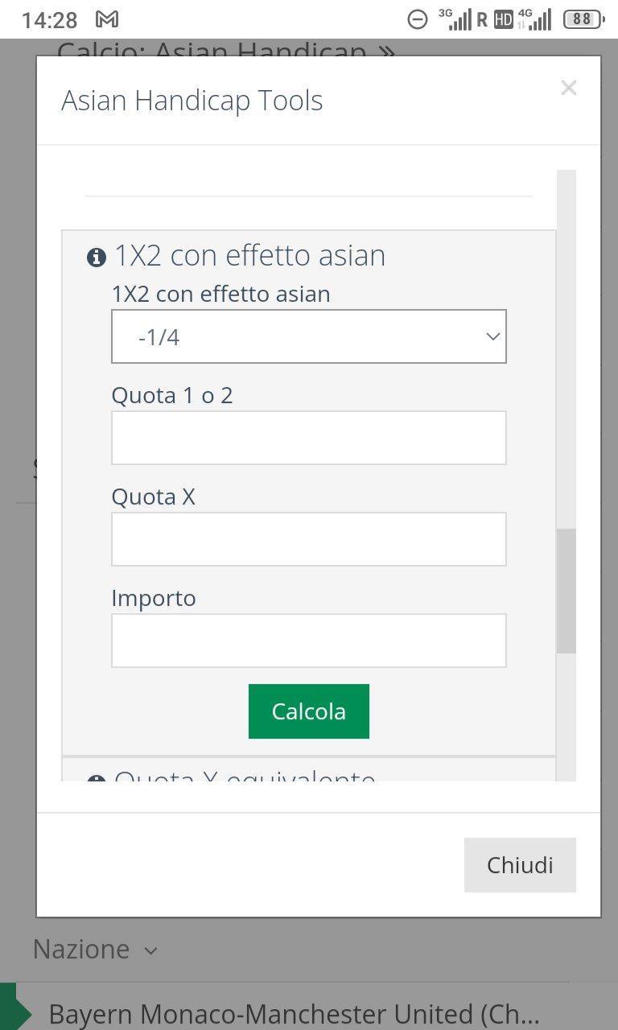The height and width of the screenshot is (1030, 618).
Task: Click the info icon beside Quota X equivalente
Action: 97,779
